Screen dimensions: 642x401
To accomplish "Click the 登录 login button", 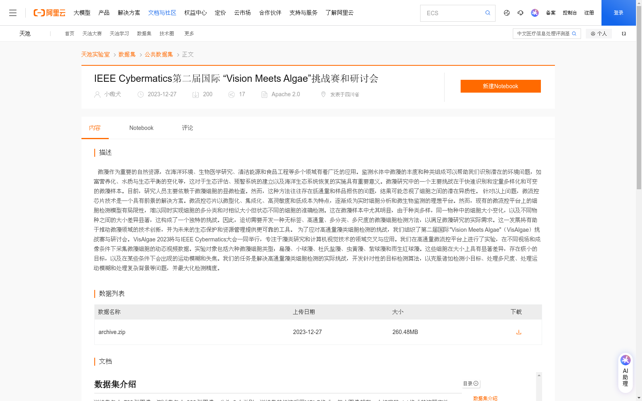I will 619,13.
